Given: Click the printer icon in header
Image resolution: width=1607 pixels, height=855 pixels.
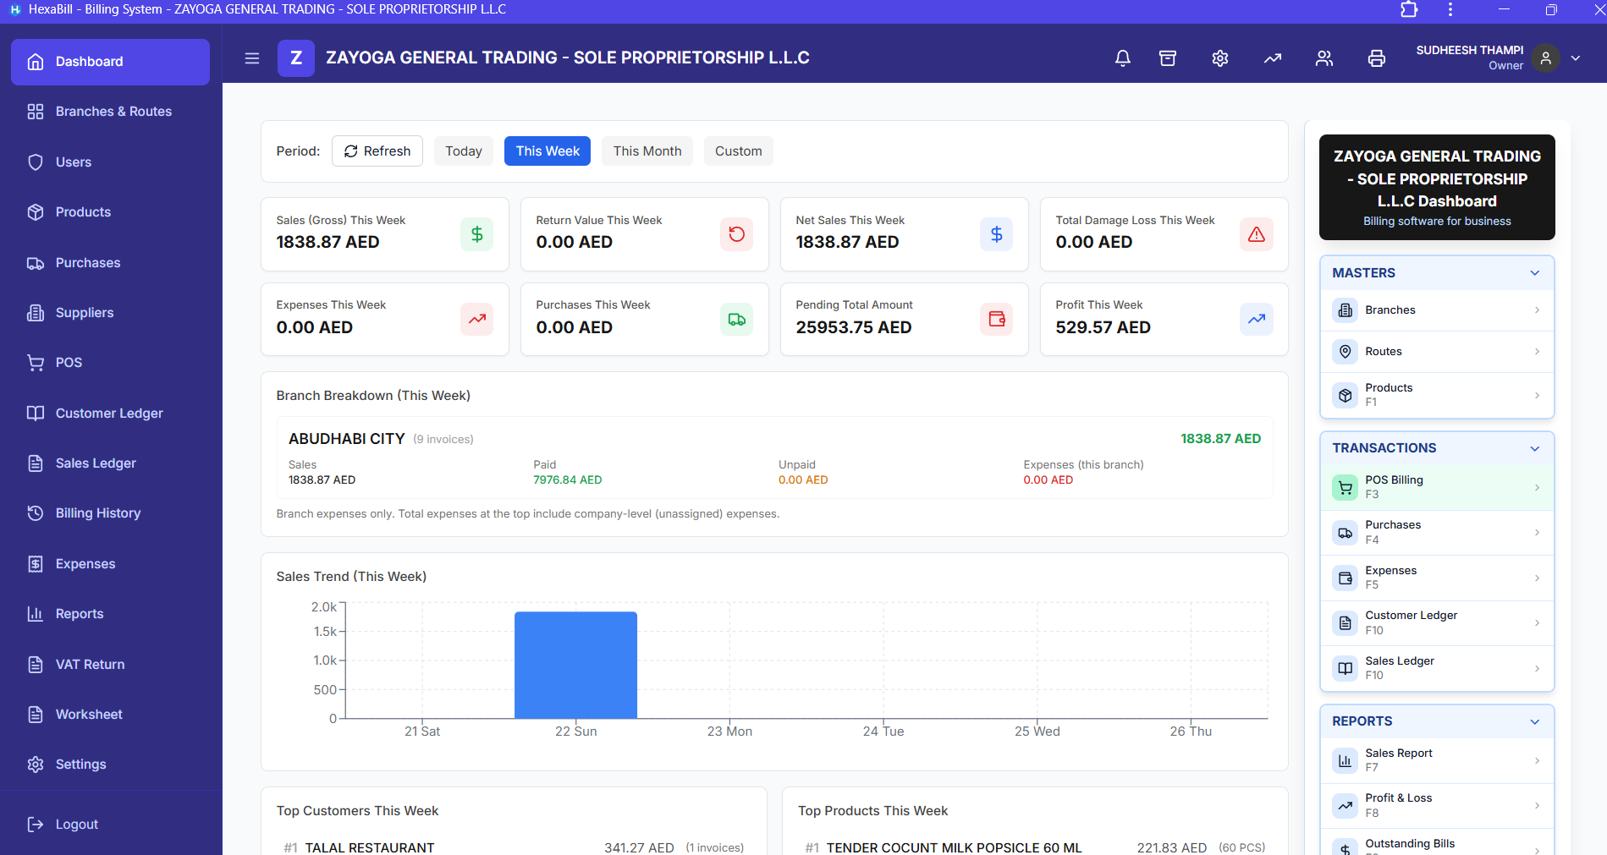Looking at the screenshot, I should 1377,58.
